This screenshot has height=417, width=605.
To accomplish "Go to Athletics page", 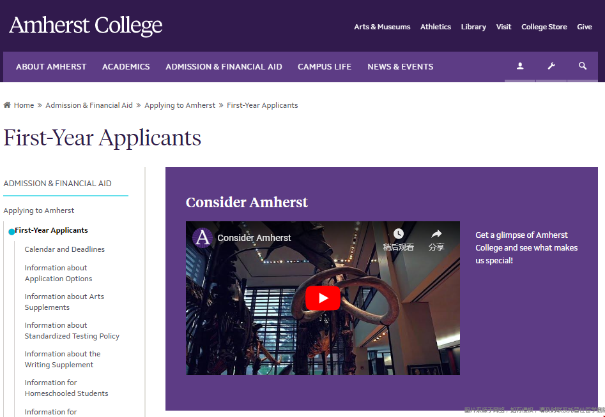I will pyautogui.click(x=436, y=27).
